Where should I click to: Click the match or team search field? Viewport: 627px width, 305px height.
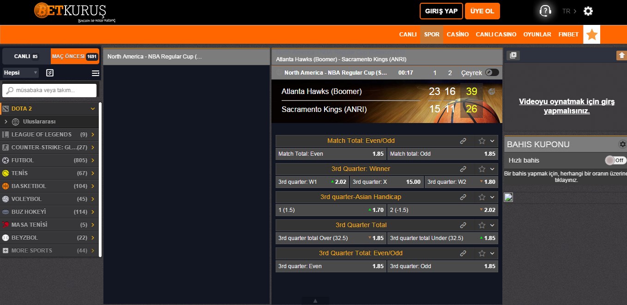[x=50, y=90]
